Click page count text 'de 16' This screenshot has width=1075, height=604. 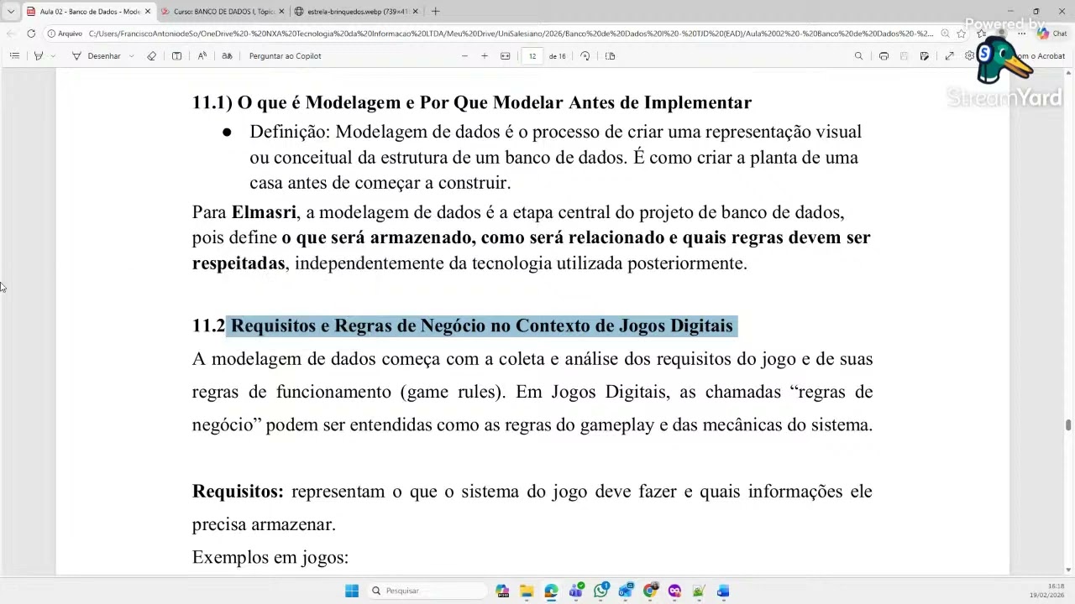click(558, 56)
